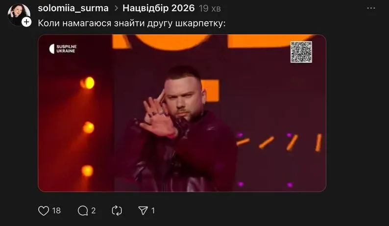Follow the author via the plus badge on the avatar
Image resolution: width=389 pixels, height=226 pixels.
coord(26,22)
